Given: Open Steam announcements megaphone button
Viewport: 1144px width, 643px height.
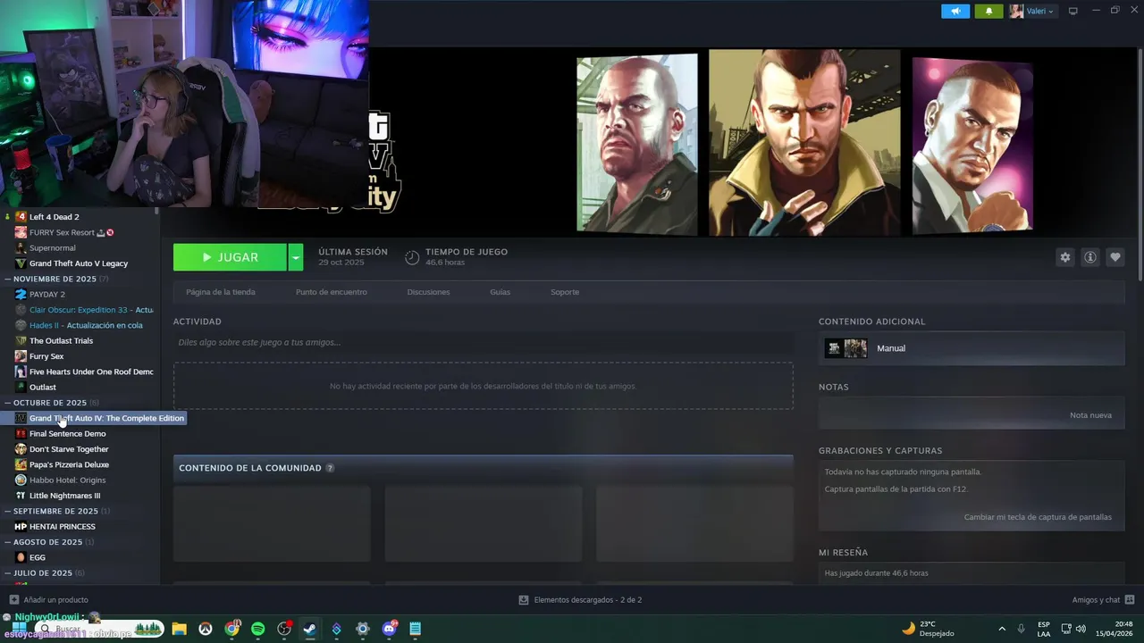Looking at the screenshot, I should pos(955,11).
